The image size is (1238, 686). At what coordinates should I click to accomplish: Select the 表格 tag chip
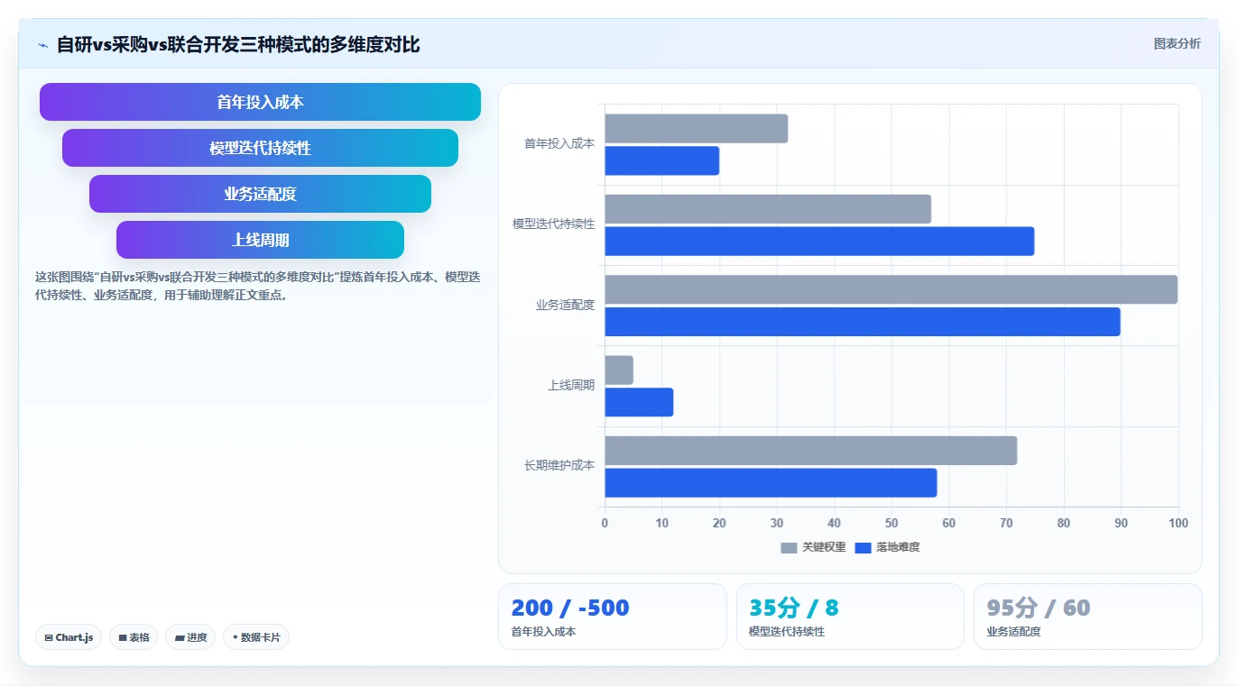click(x=134, y=637)
